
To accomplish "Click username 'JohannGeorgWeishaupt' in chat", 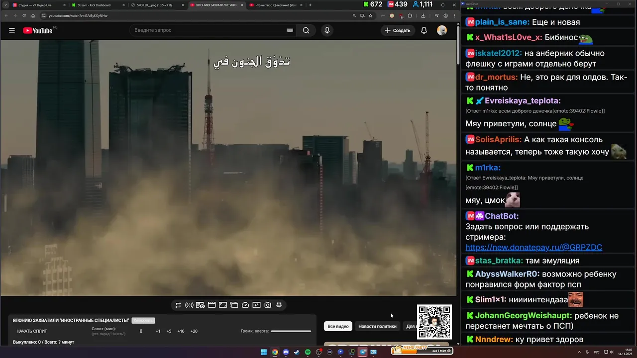I will (x=522, y=316).
